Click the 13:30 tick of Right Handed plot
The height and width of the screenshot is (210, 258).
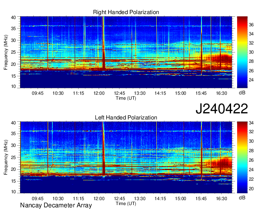tap(140, 93)
